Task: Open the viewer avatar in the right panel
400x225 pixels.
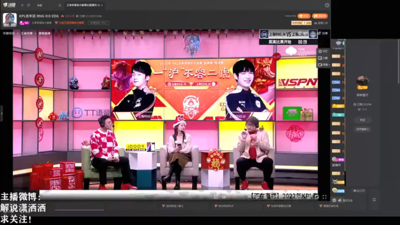Action: (x=362, y=82)
